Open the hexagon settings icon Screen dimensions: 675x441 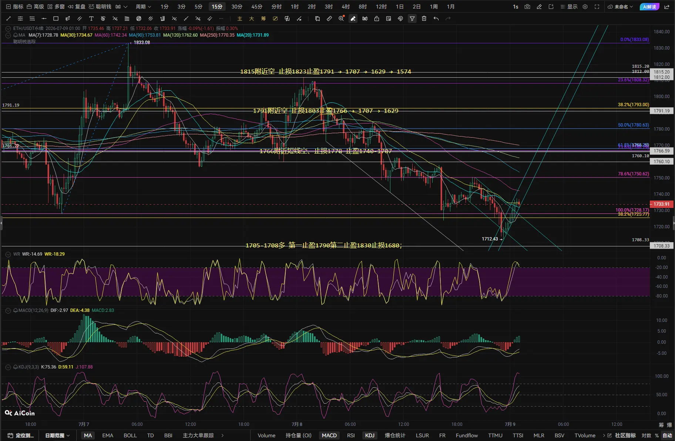585,7
